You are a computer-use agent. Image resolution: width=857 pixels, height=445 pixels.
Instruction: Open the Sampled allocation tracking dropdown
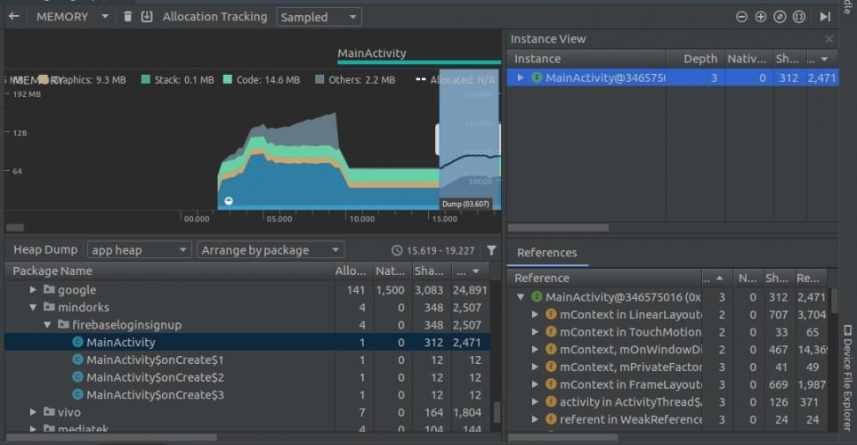(x=318, y=17)
